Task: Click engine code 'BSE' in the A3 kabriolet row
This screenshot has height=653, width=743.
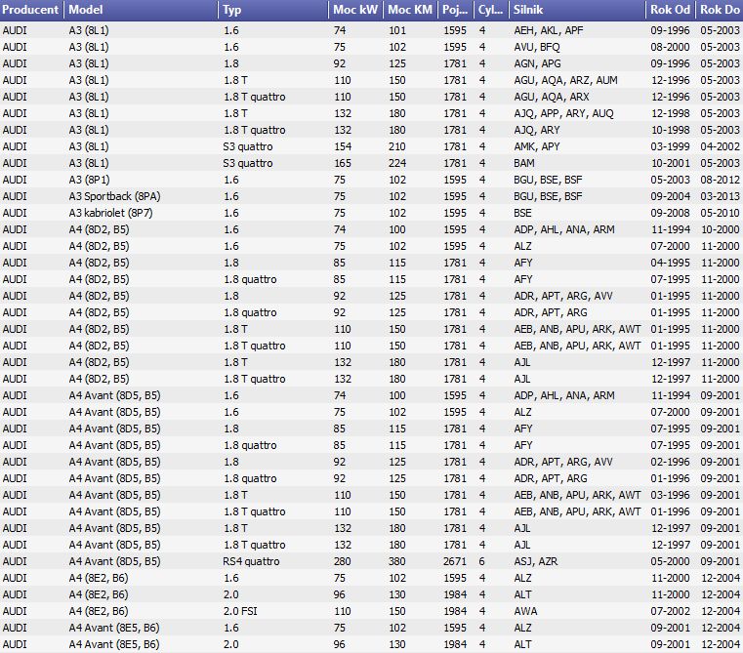Action: pyautogui.click(x=522, y=213)
